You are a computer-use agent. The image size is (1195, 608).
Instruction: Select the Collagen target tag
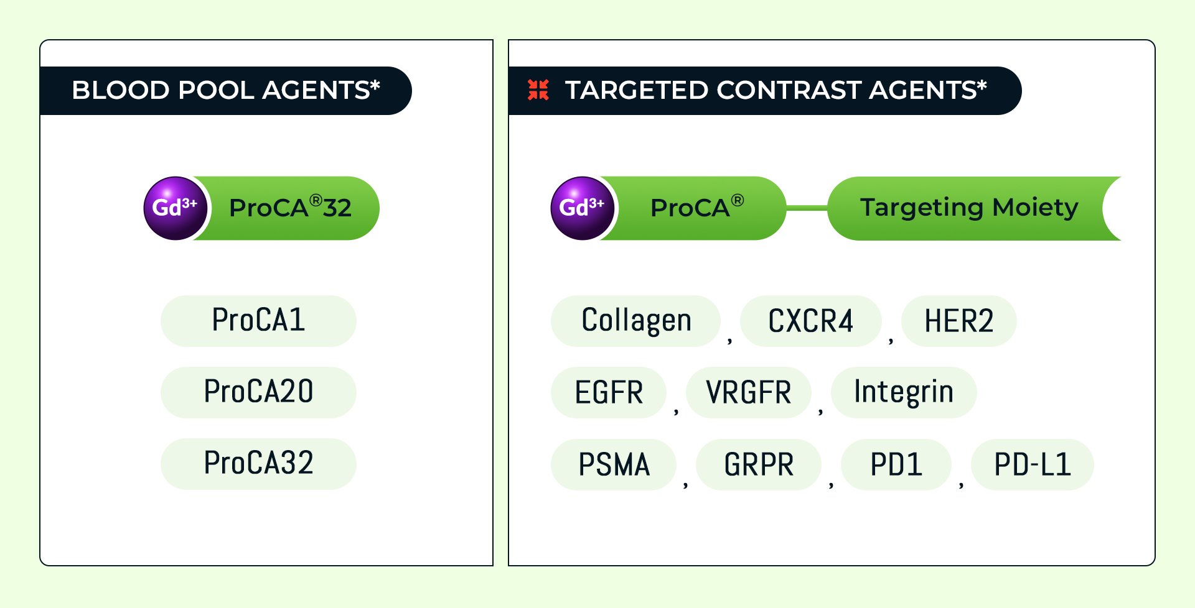635,321
